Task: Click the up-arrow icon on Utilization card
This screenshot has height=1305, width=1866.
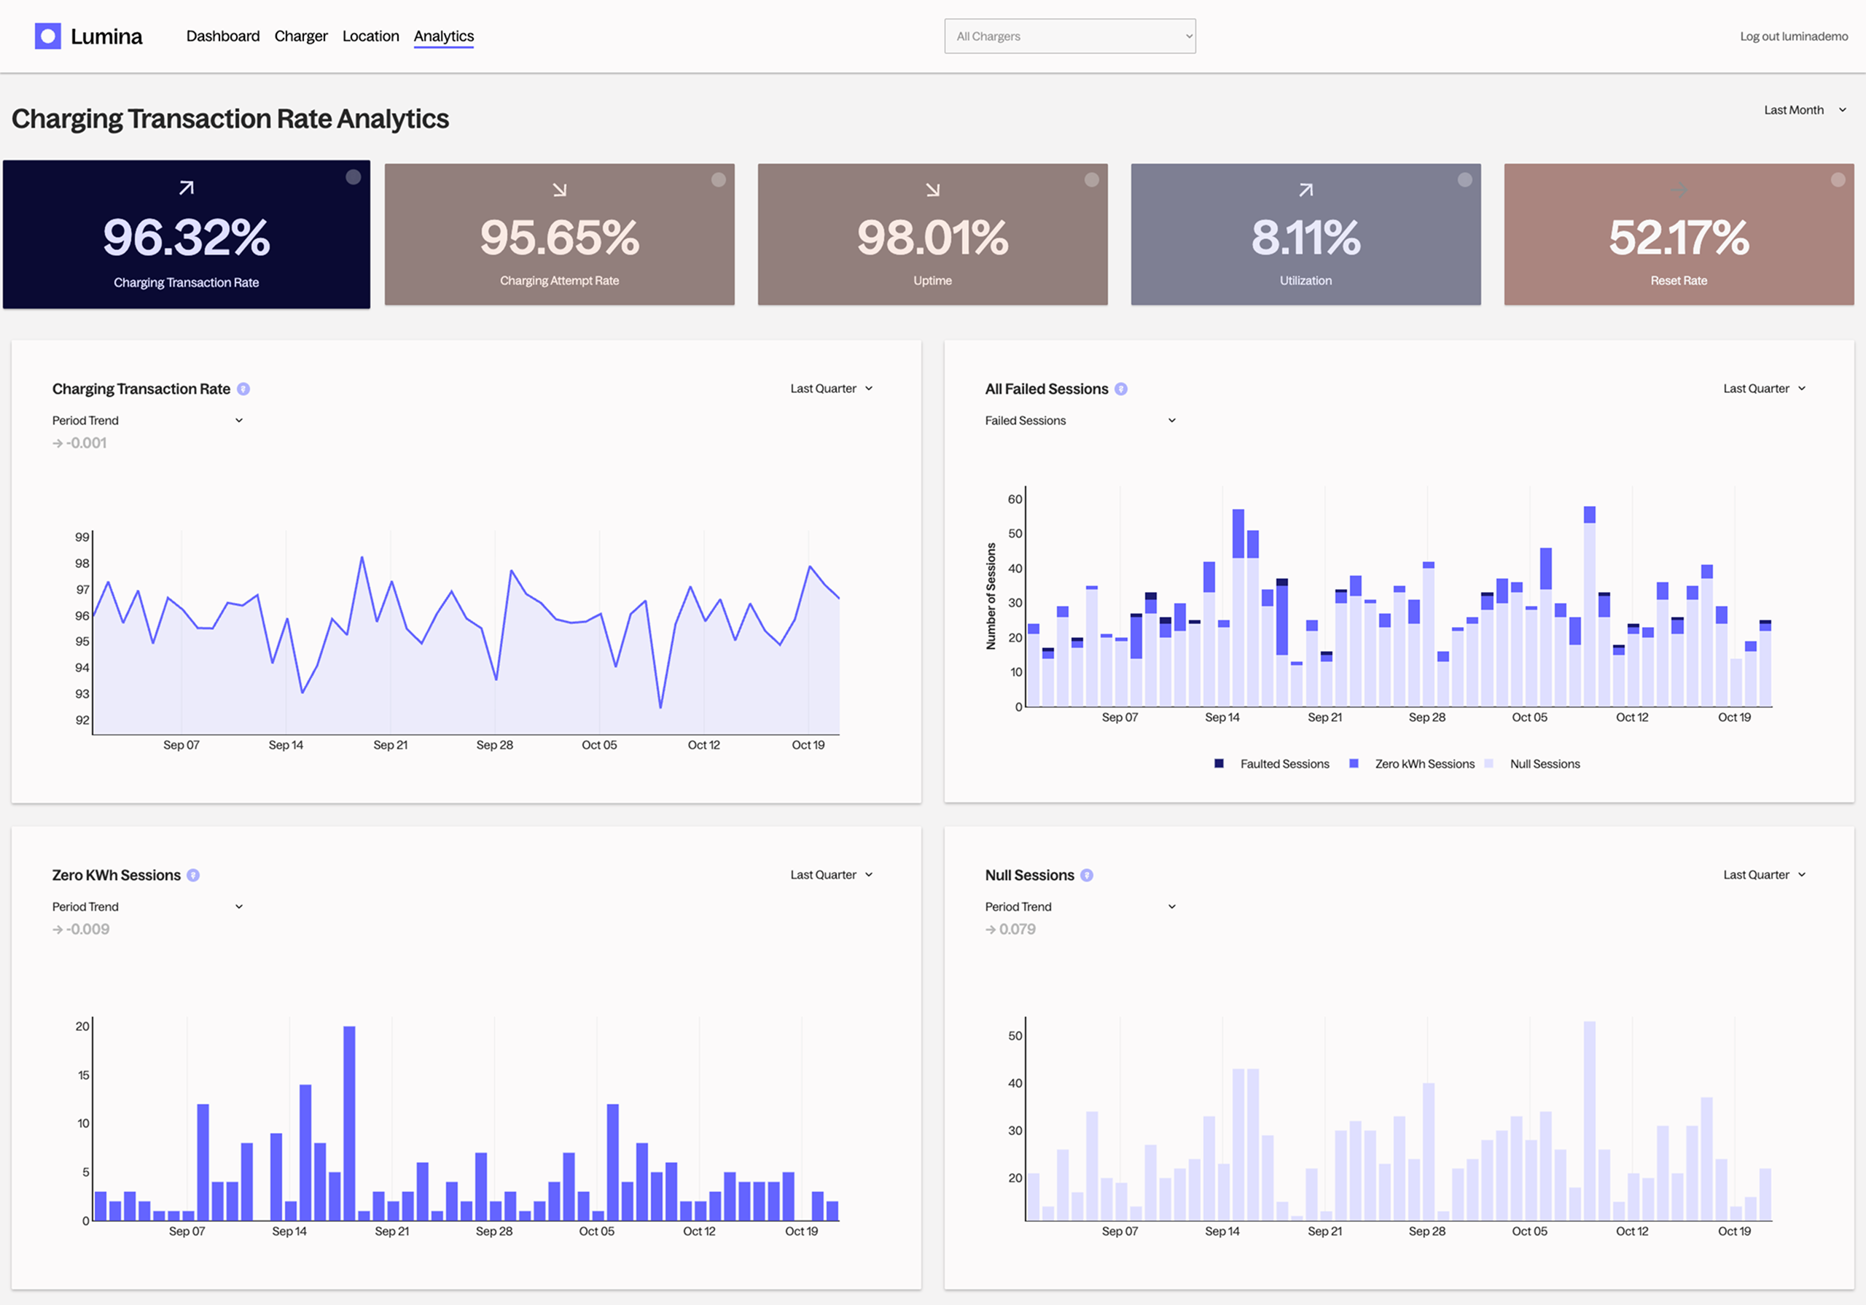Action: coord(1305,190)
